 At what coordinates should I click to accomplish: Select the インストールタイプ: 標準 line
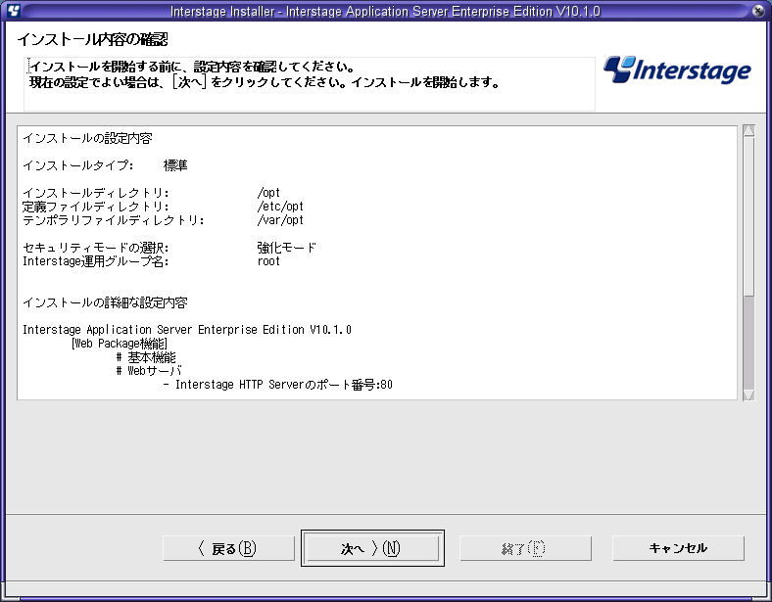coord(105,165)
